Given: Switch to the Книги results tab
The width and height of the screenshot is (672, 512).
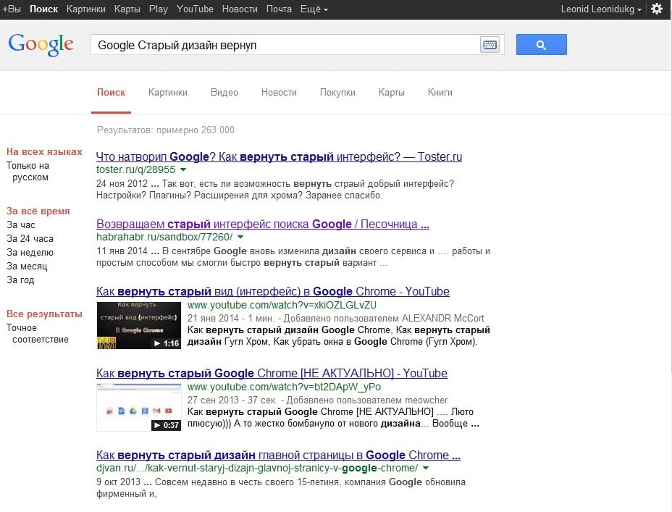Looking at the screenshot, I should 440,93.
